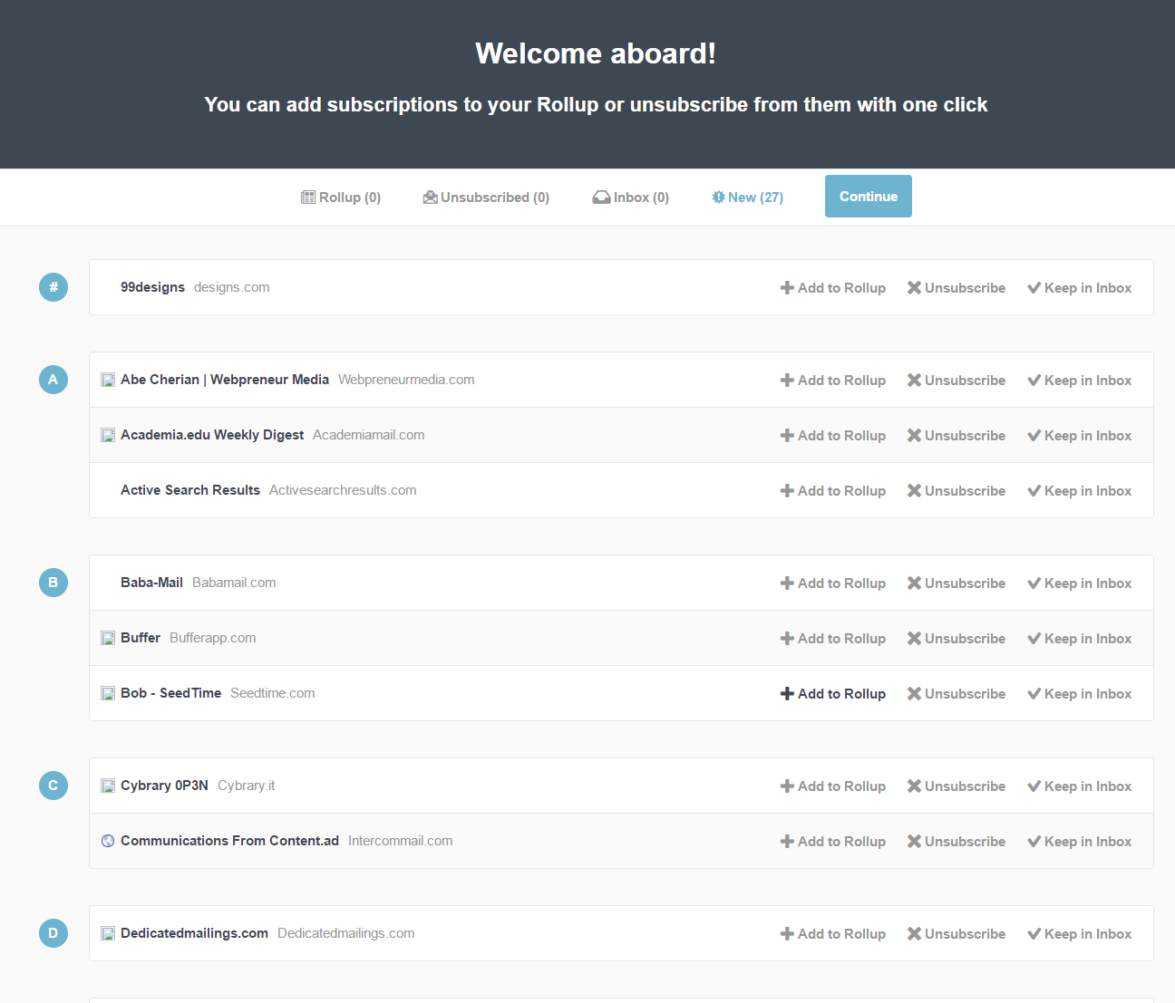Unsubscribe from Buffer
Viewport: 1175px width, 1003px height.
click(x=957, y=639)
